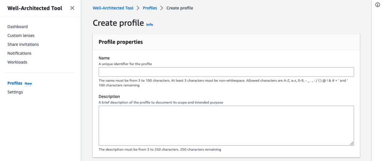Screen dimensions: 383x161
Task: Close the Well-Architected Tool side navigation
Action: (x=72, y=8)
